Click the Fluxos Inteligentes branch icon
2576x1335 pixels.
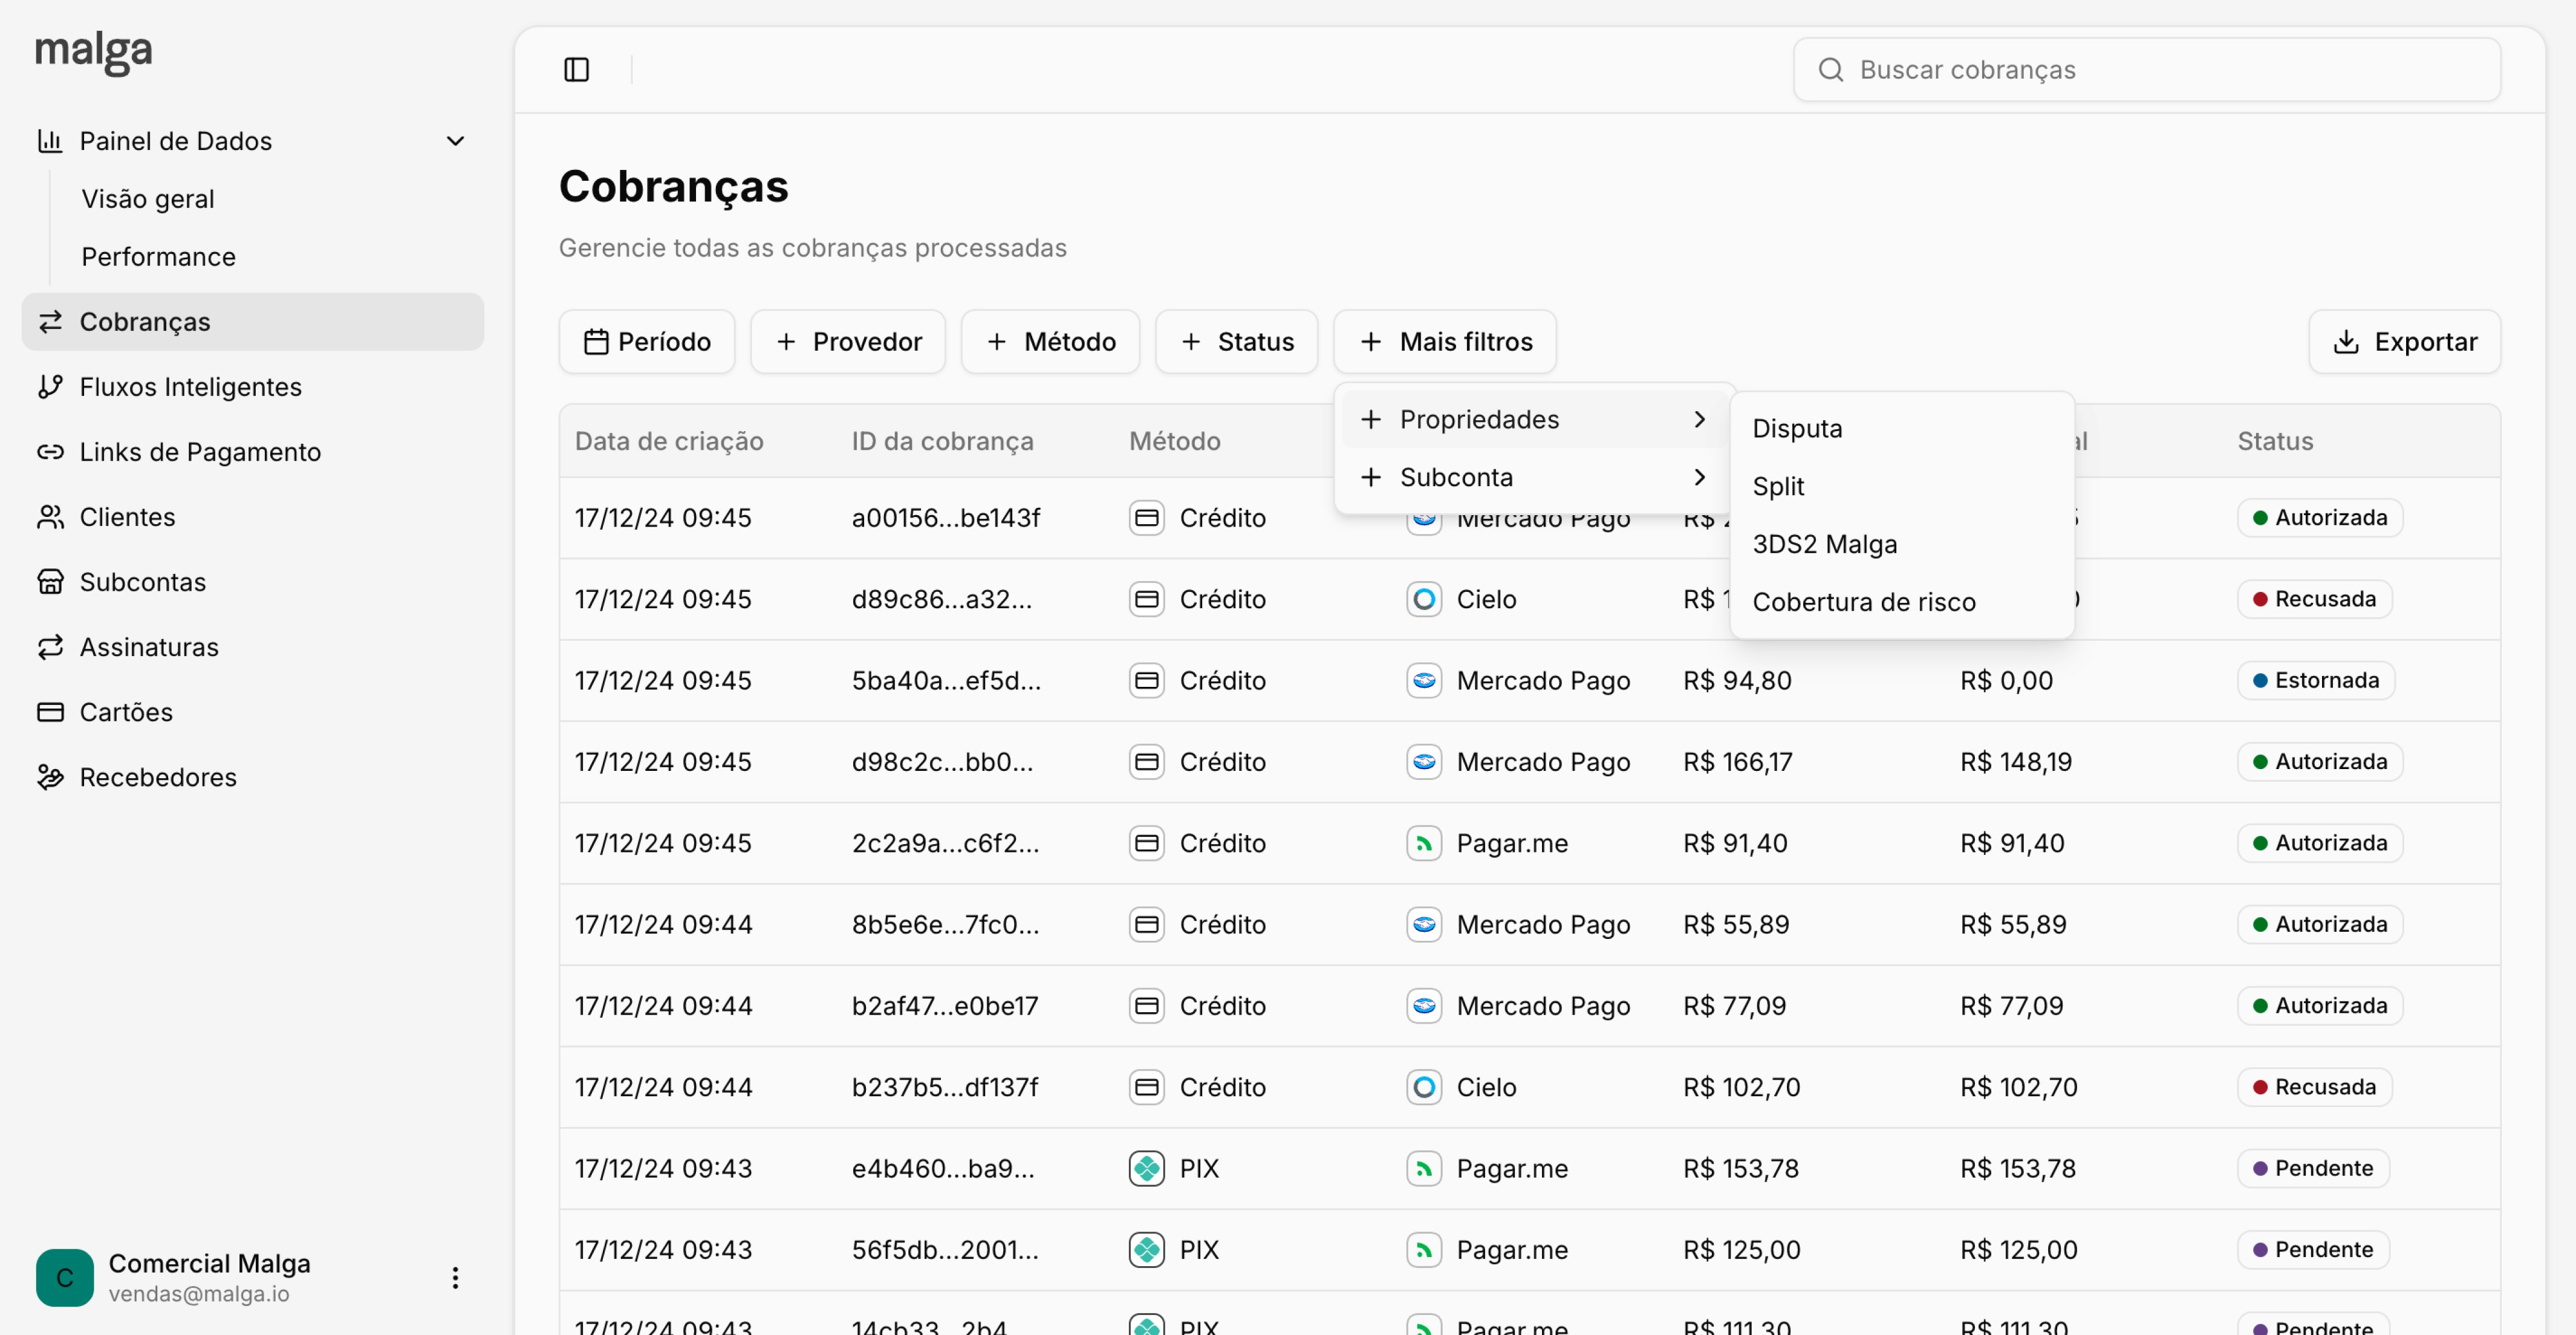coord(50,387)
